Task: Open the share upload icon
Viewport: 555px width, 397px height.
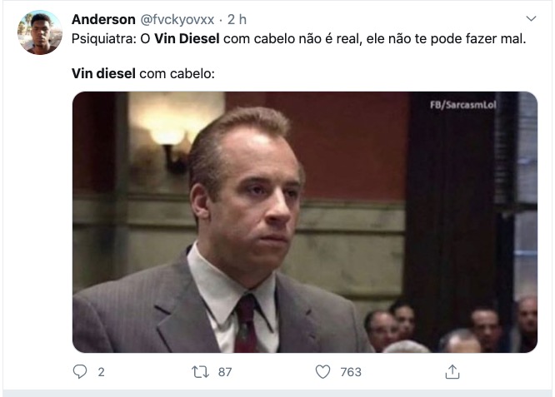Action: coord(452,372)
